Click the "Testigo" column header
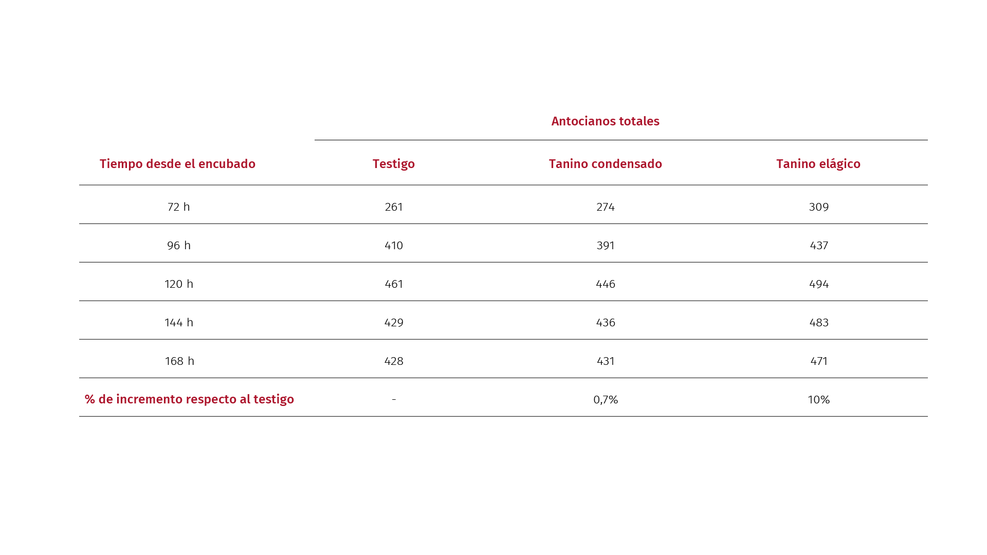The image size is (987, 555). pos(393,164)
